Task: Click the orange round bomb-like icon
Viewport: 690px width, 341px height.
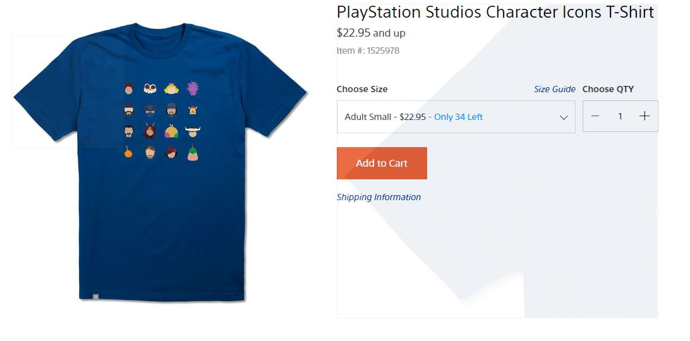Action: click(x=128, y=152)
